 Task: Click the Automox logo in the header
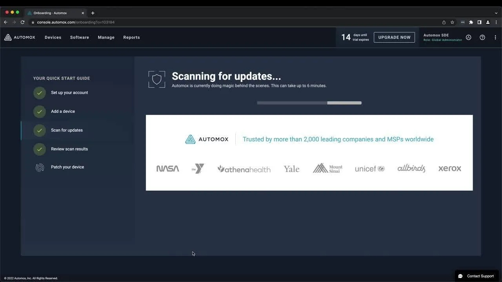[x=20, y=37]
